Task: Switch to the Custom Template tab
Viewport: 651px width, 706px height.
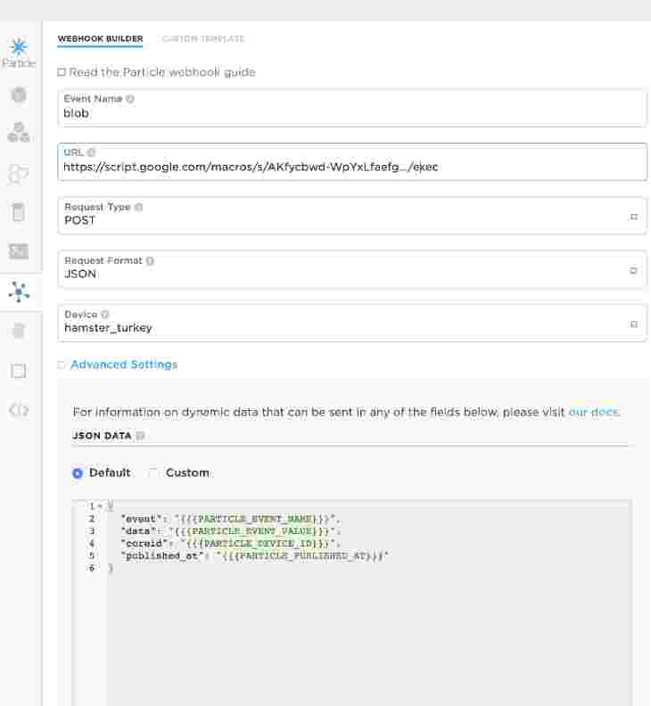Action: tap(203, 39)
